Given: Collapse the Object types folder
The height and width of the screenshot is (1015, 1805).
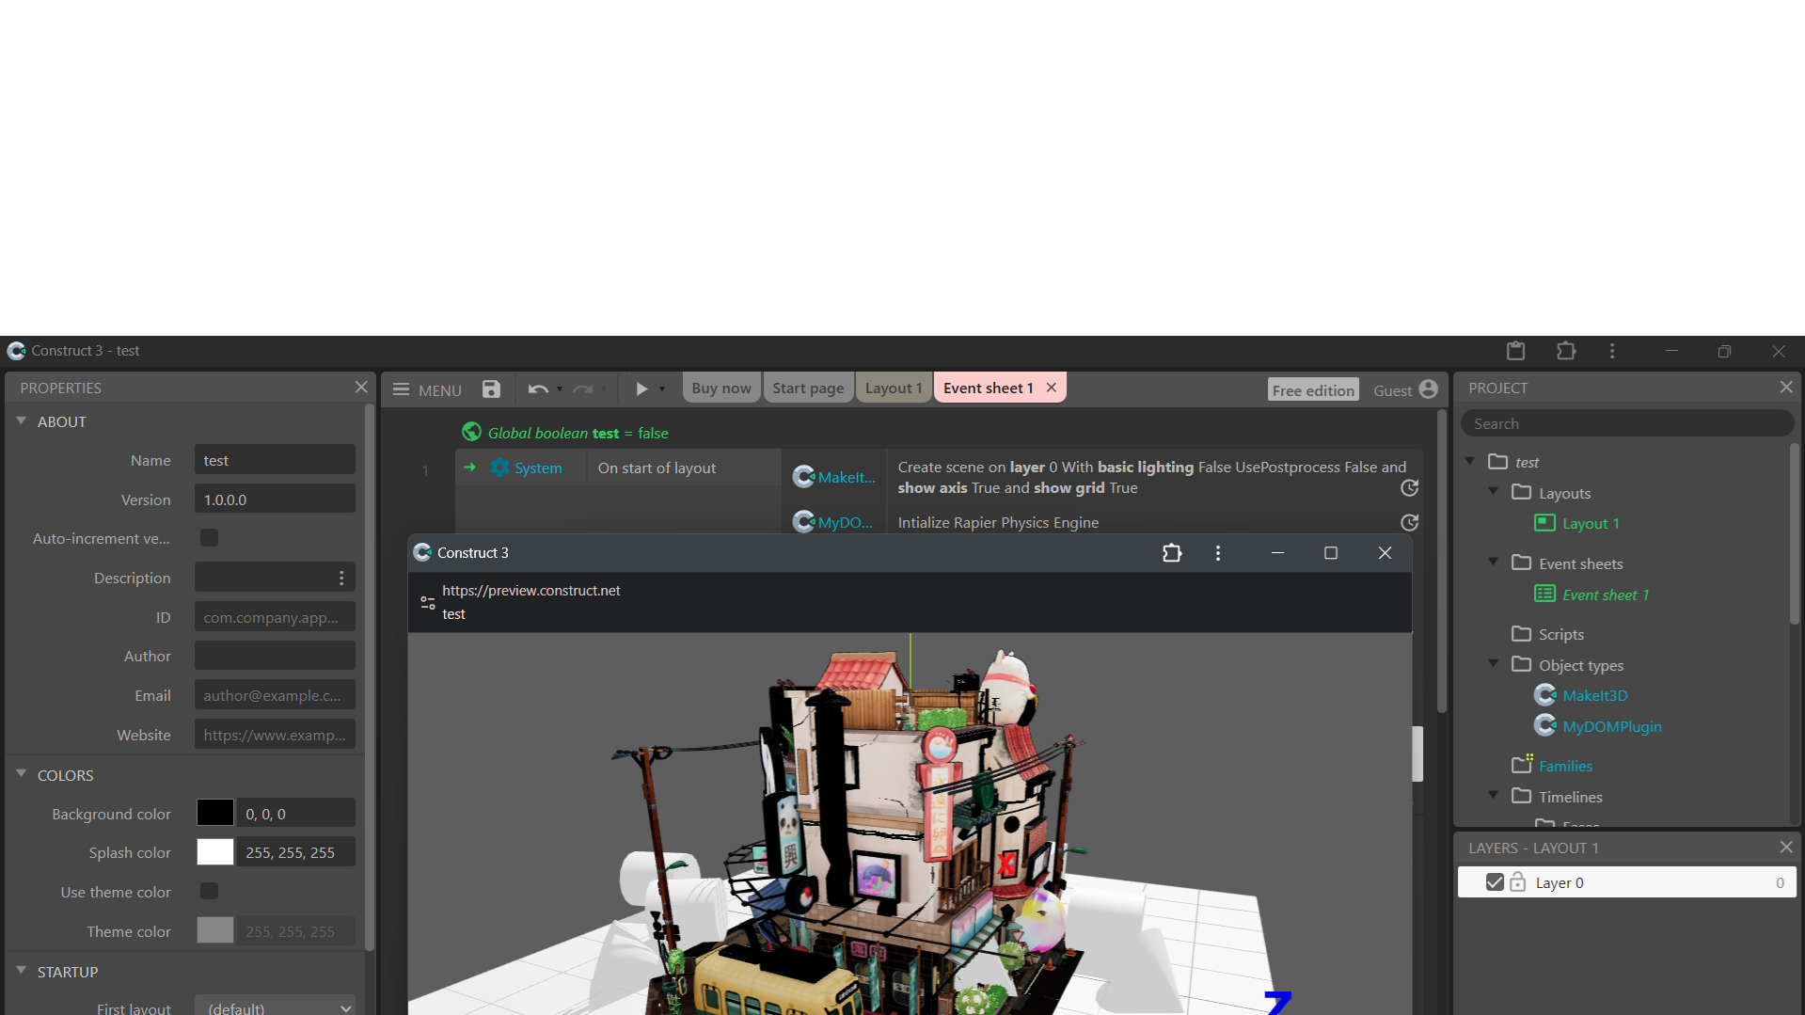Looking at the screenshot, I should (x=1494, y=663).
